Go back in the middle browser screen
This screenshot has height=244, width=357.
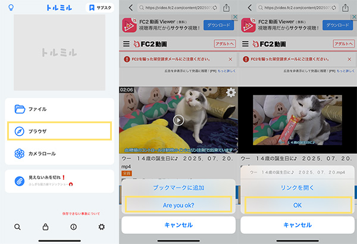[x=130, y=8]
